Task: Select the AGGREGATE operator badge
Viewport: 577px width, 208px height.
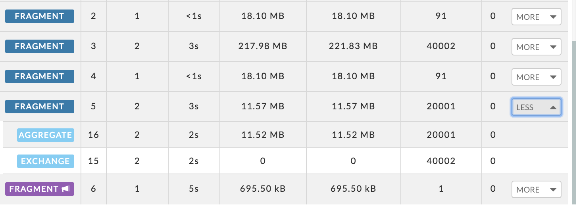Action: coord(46,135)
